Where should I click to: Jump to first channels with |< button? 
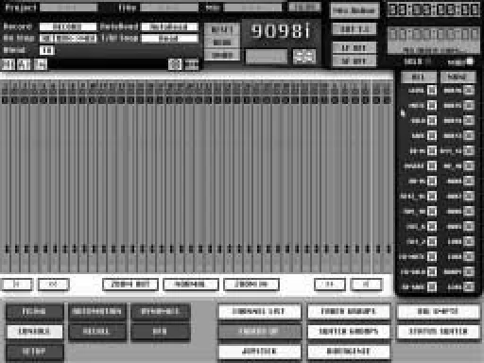pos(17,285)
